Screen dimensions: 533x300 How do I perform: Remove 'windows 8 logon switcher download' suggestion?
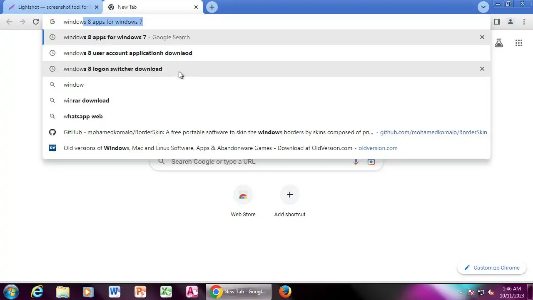pyautogui.click(x=482, y=69)
